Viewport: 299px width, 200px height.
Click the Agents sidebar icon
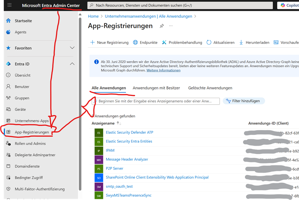(x=9, y=32)
